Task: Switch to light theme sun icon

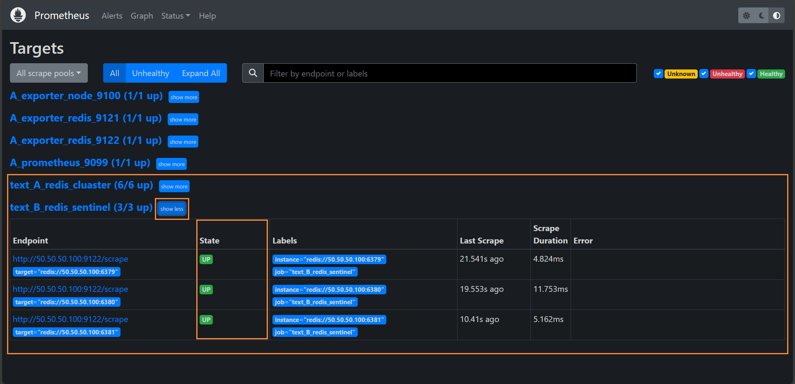Action: click(746, 16)
